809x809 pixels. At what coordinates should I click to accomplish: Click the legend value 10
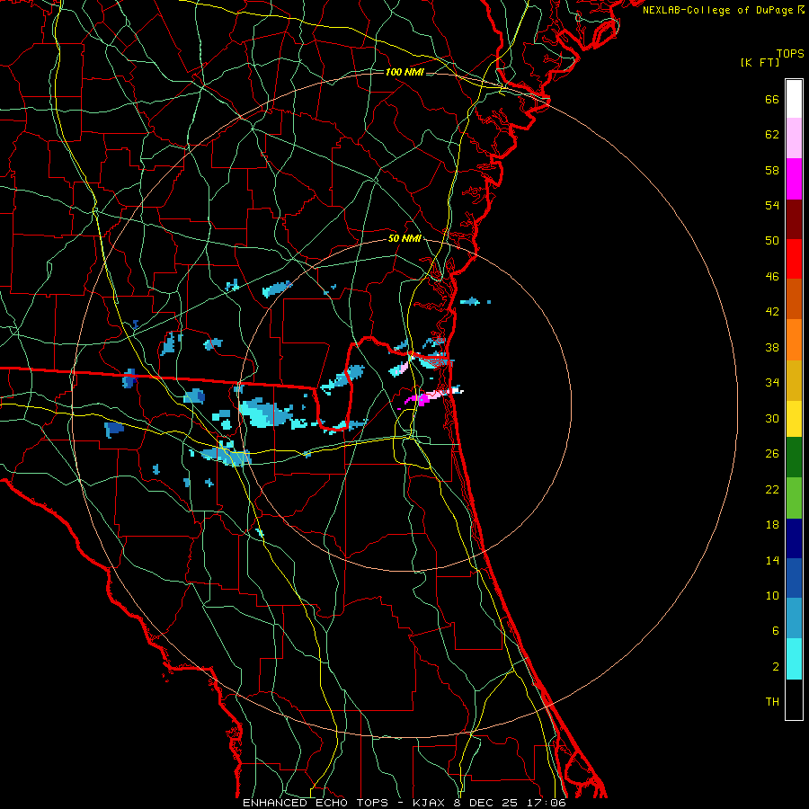pos(772,595)
